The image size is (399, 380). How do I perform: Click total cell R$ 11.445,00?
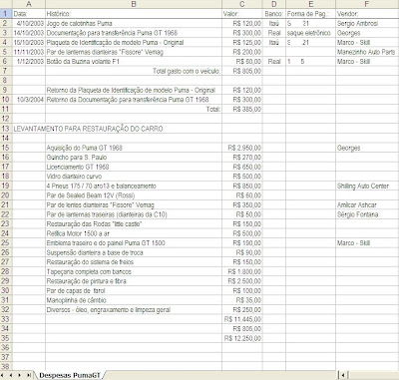[242, 319]
